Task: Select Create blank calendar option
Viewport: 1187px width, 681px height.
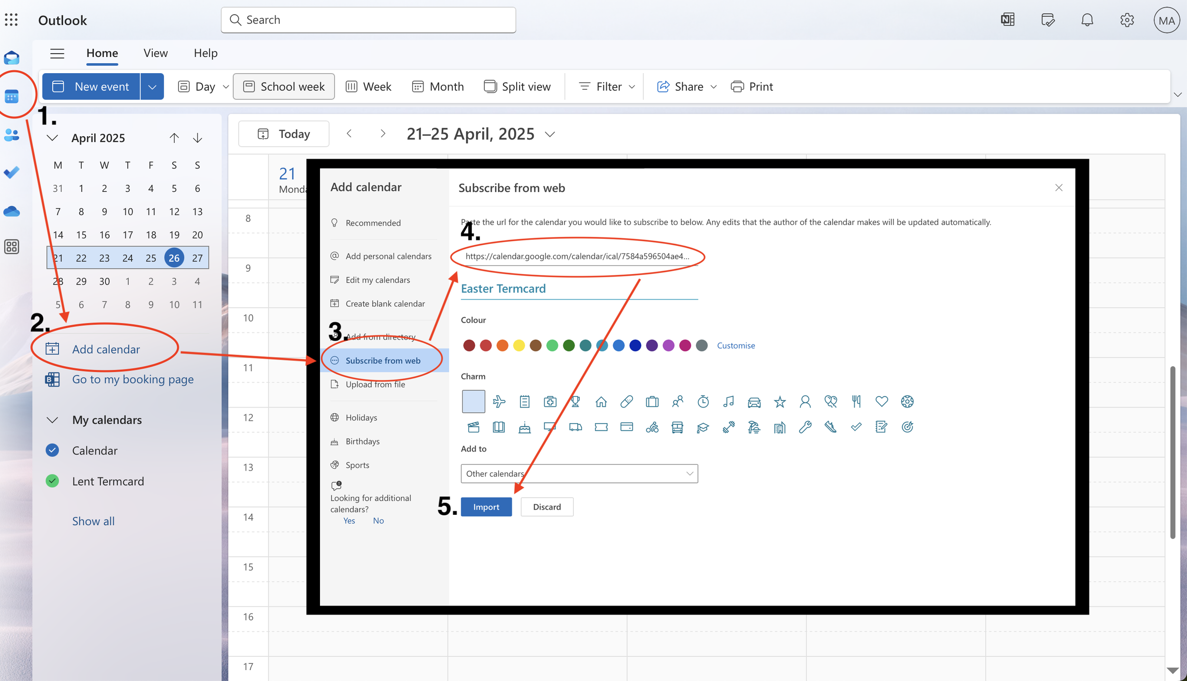Action: click(x=385, y=303)
